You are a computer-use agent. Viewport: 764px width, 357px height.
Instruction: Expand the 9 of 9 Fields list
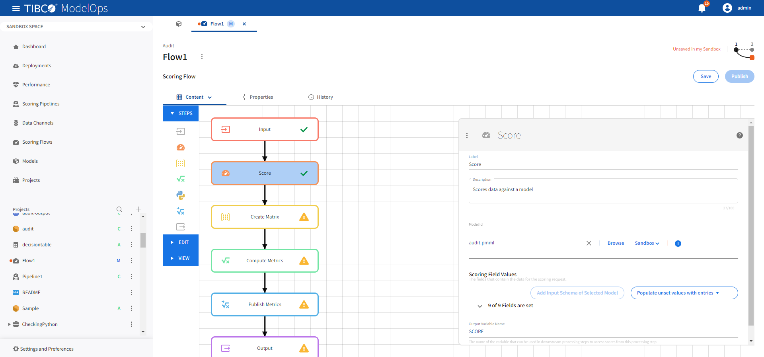pos(479,306)
